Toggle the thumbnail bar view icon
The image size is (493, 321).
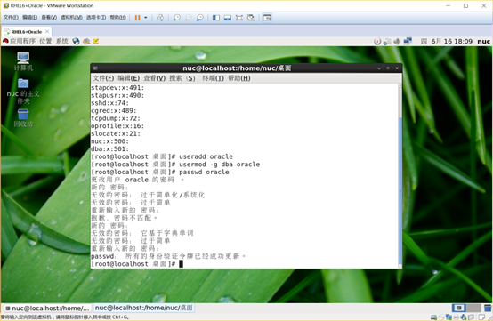pos(228,18)
